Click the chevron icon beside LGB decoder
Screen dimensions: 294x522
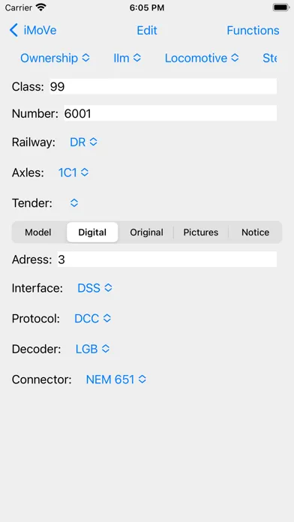point(106,349)
